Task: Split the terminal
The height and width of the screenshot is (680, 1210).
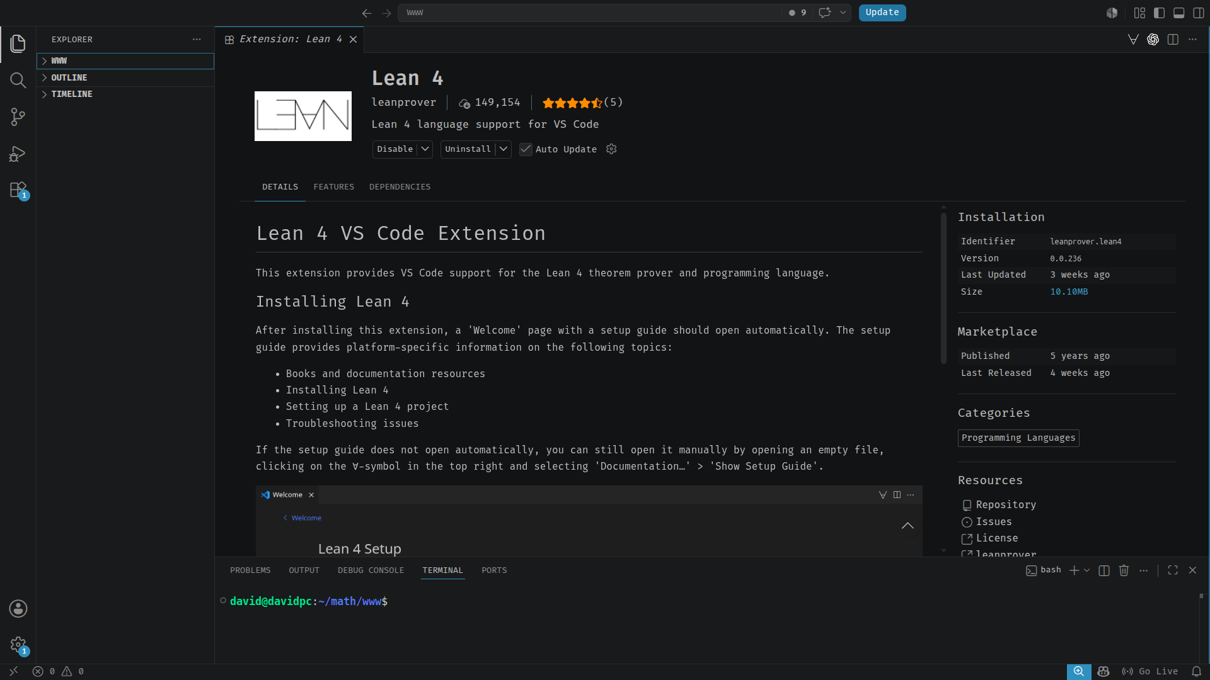Action: point(1104,570)
